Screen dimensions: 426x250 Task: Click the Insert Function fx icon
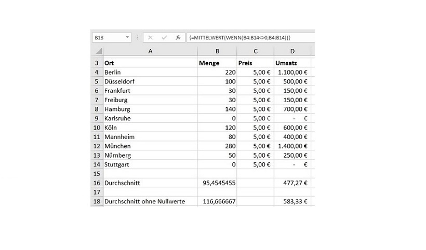pyautogui.click(x=178, y=38)
